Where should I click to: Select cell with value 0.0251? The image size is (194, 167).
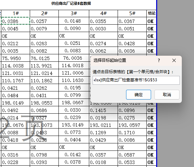click(x=74, y=43)
